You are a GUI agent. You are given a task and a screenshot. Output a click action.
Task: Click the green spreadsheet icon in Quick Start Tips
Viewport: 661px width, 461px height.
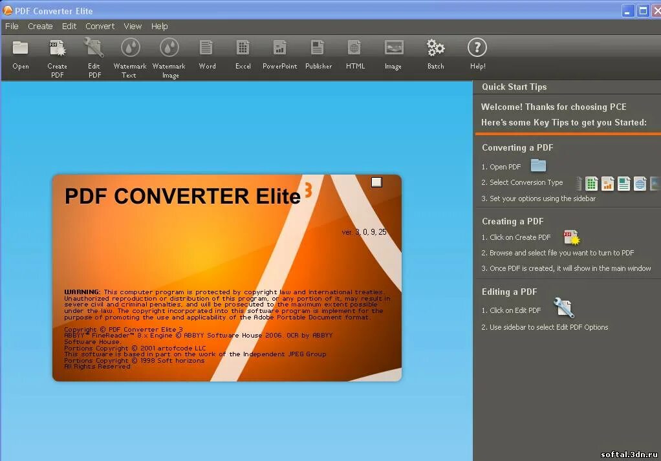coord(591,184)
